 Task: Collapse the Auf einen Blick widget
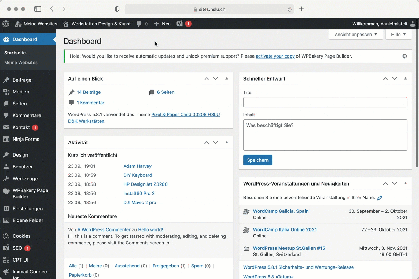click(227, 79)
